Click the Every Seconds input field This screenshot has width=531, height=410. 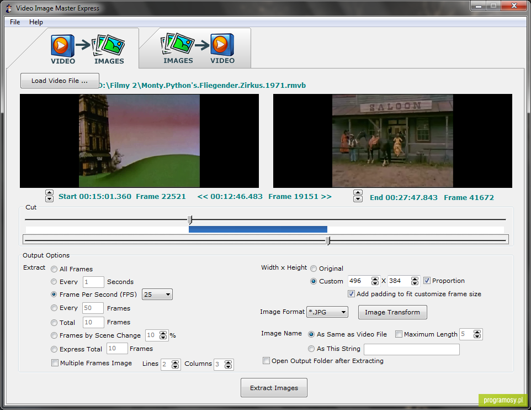[x=93, y=282]
